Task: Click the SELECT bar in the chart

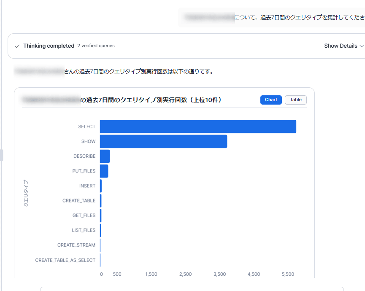Action: (198, 127)
